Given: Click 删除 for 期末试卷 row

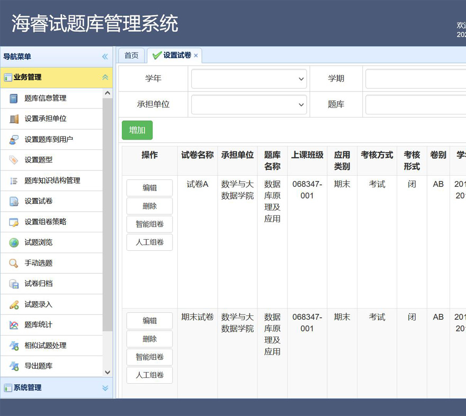Looking at the screenshot, I should coord(149,339).
